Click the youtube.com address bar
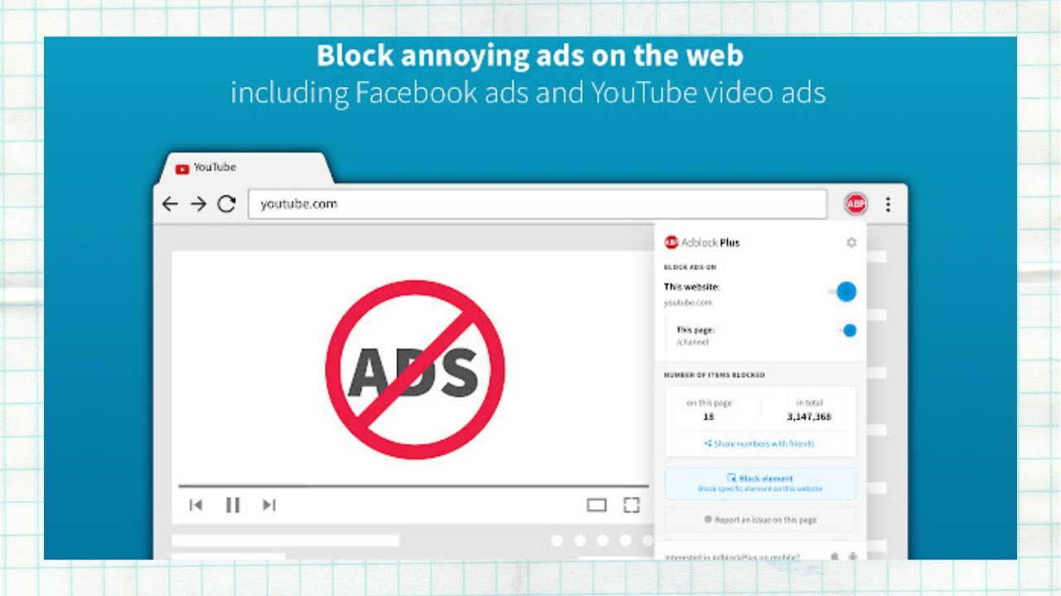 [x=537, y=204]
